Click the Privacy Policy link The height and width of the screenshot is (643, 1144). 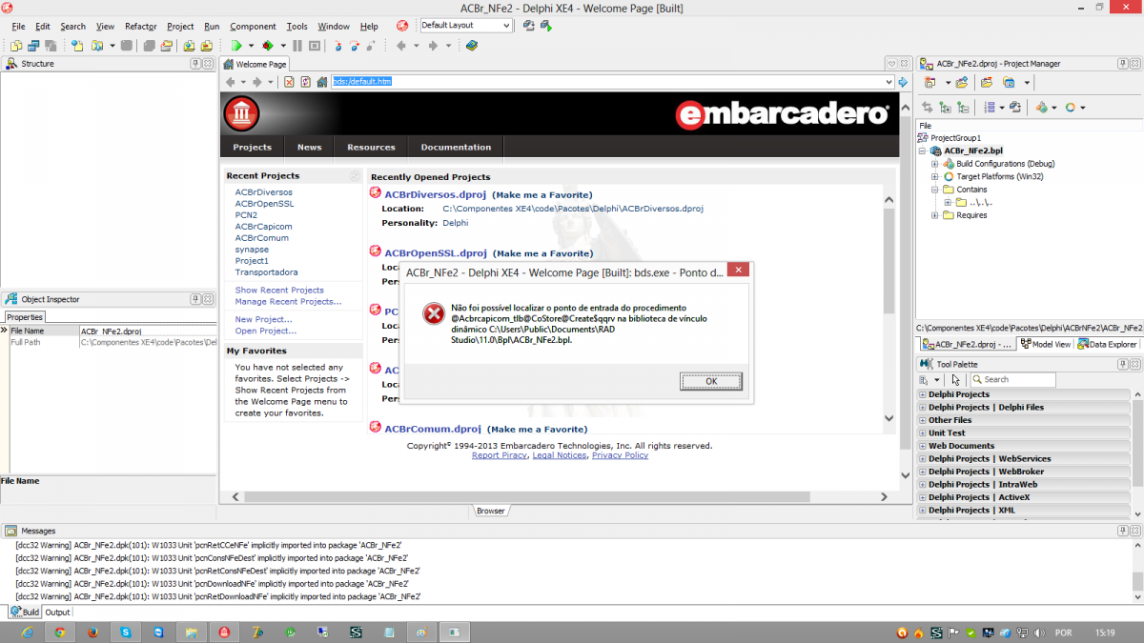click(620, 455)
